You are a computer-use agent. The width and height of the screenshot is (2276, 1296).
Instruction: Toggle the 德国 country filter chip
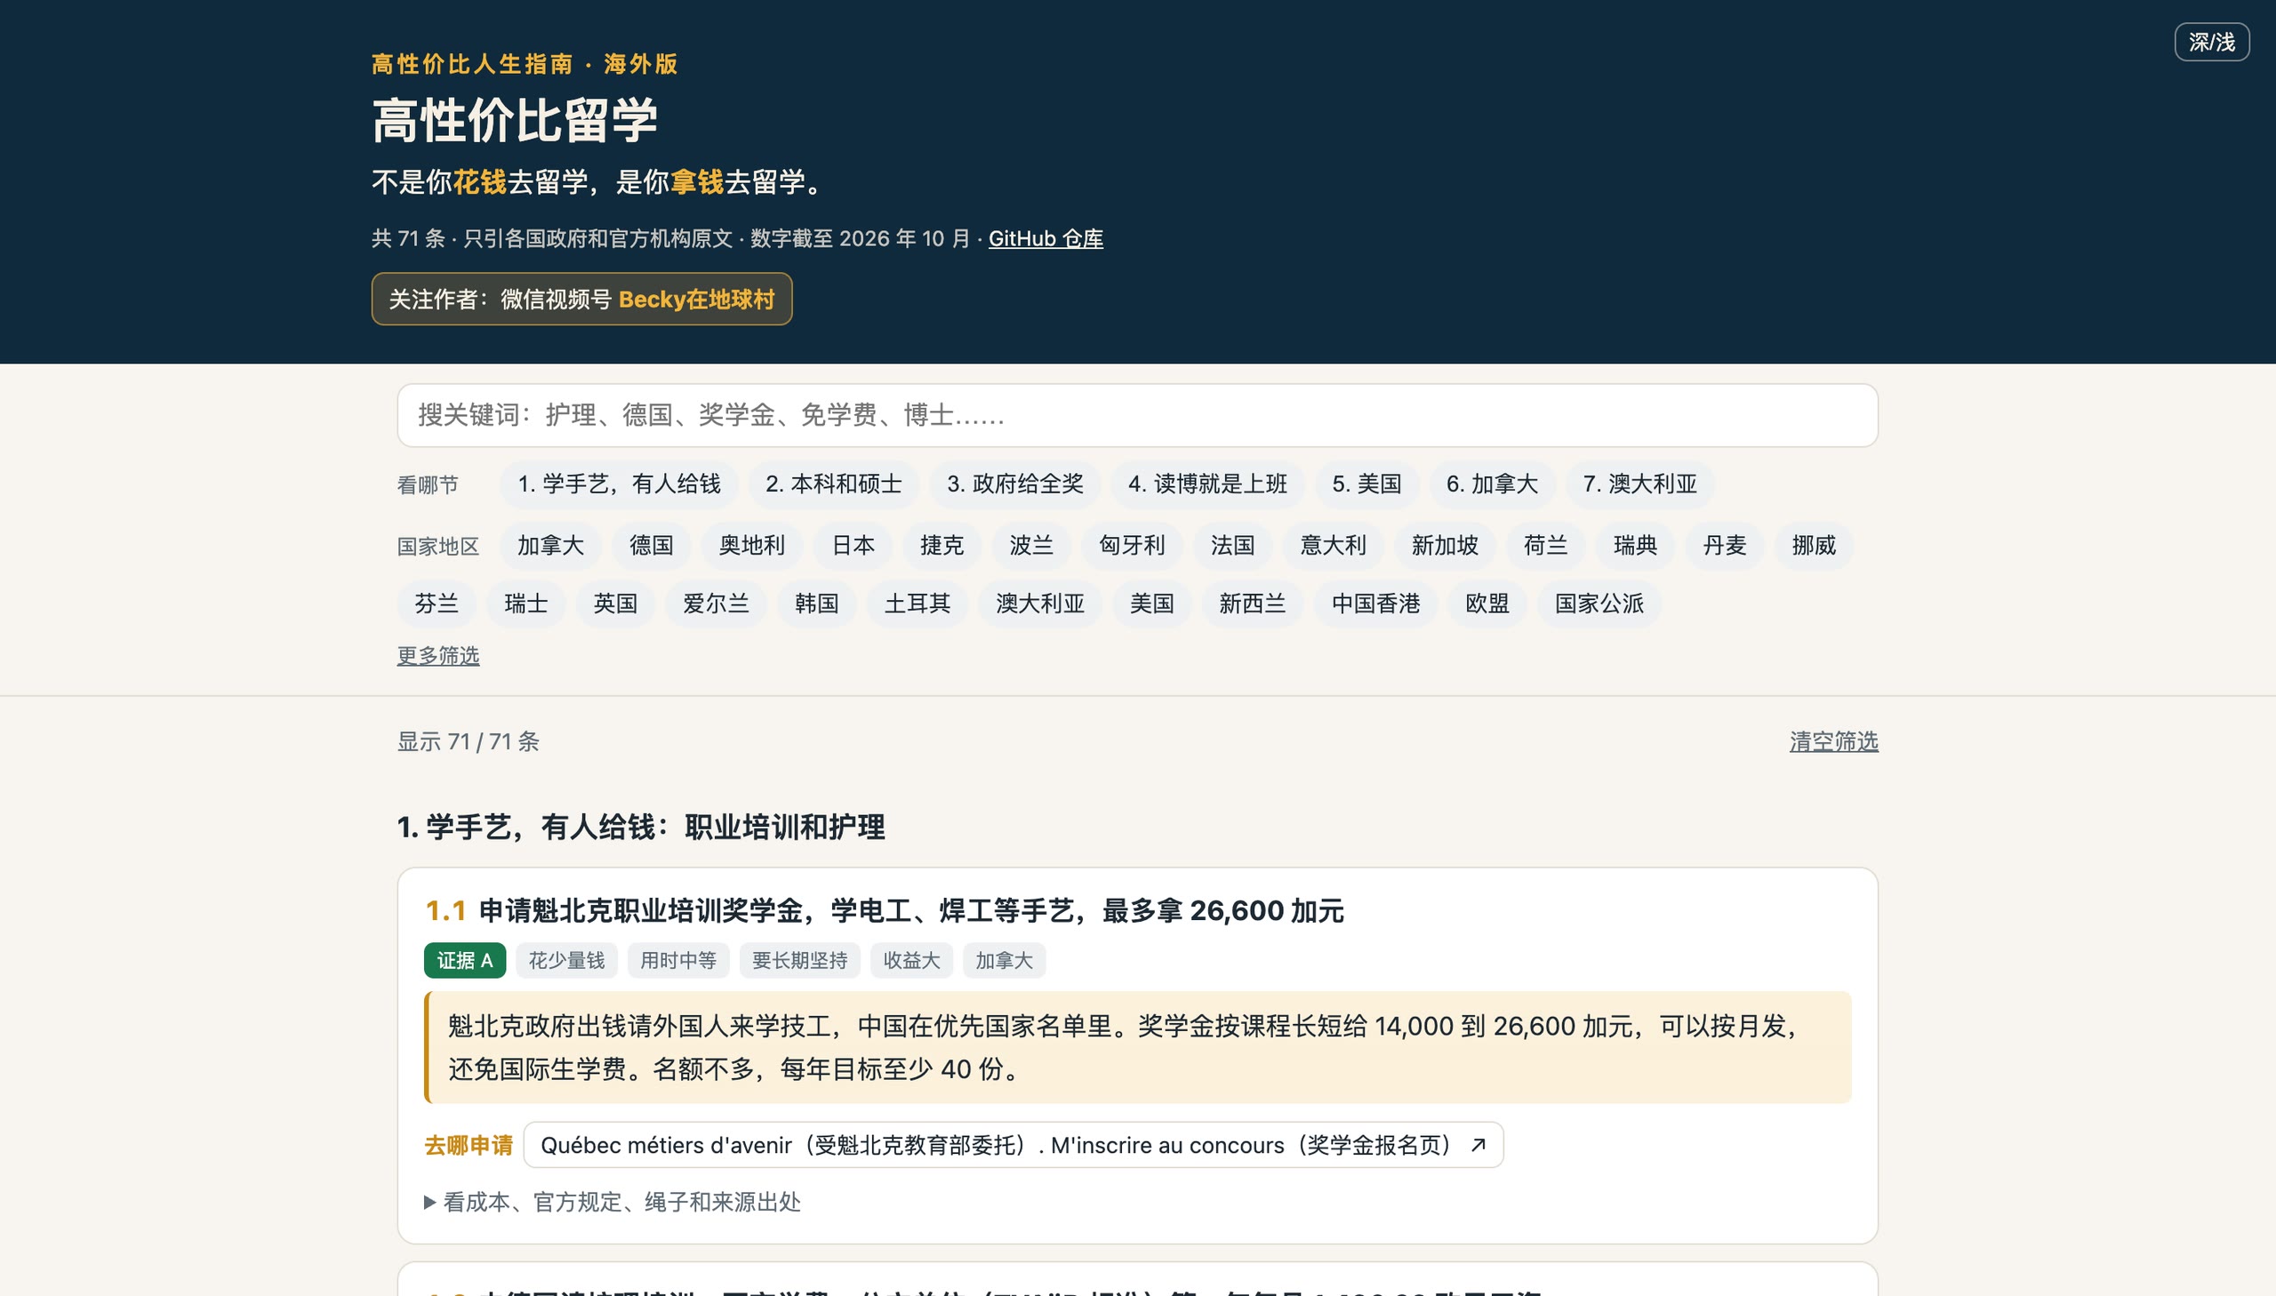(651, 545)
